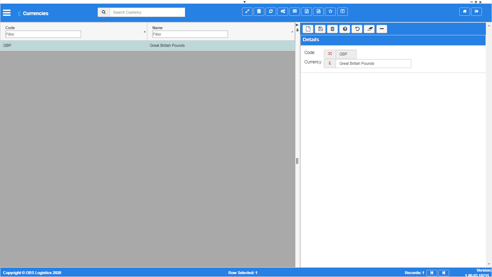Click scrollbar up arrow in details panel
This screenshot has width=492, height=277.
point(489,26)
